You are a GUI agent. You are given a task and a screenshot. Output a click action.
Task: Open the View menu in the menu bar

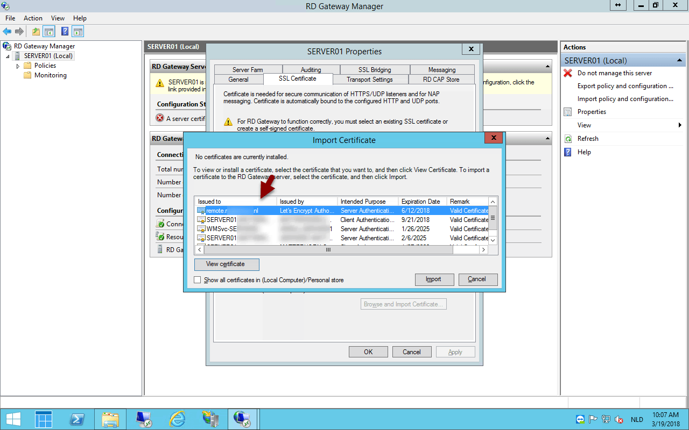coord(58,18)
